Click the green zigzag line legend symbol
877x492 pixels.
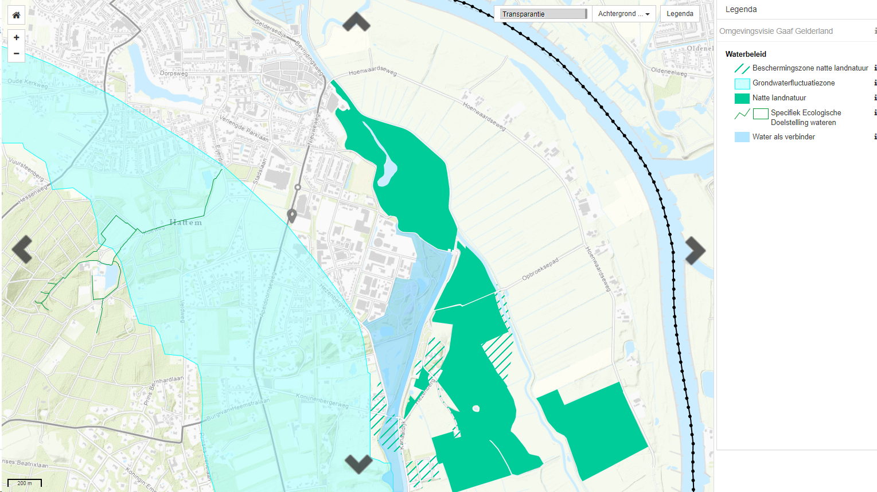click(742, 114)
